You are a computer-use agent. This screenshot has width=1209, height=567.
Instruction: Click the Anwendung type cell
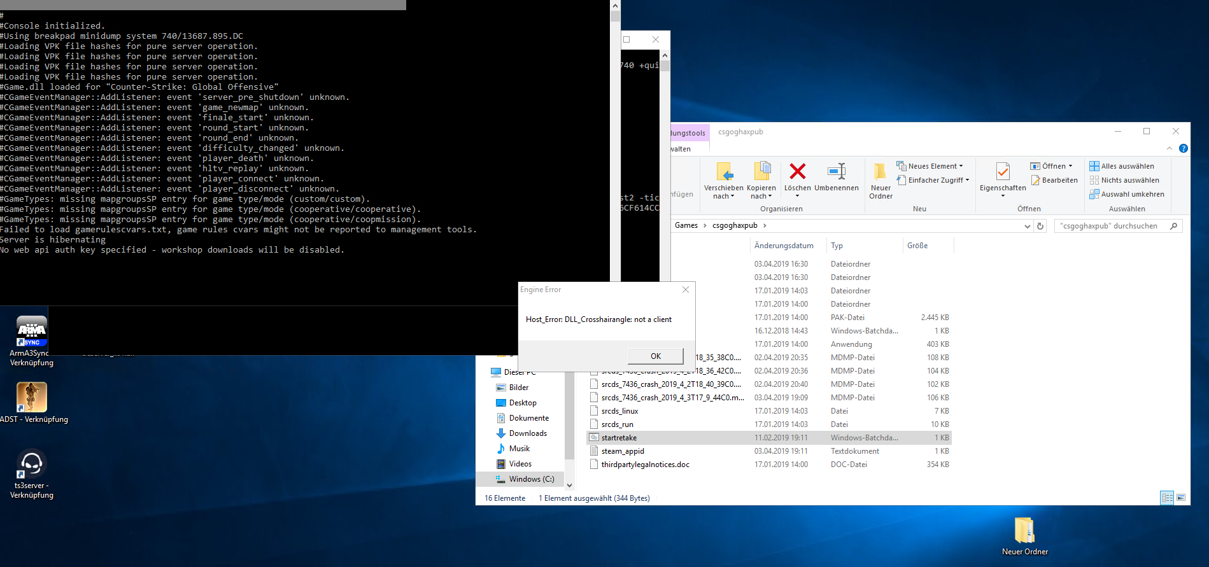click(851, 344)
